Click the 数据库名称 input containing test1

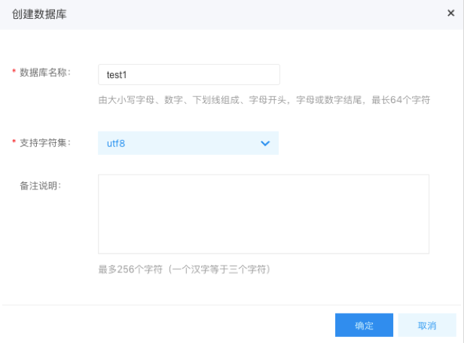coord(189,74)
